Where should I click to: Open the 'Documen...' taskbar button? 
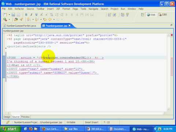(x=118, y=129)
